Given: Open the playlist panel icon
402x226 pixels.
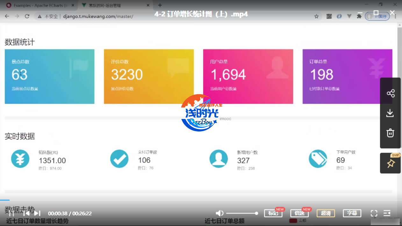Looking at the screenshot, I should point(387,213).
